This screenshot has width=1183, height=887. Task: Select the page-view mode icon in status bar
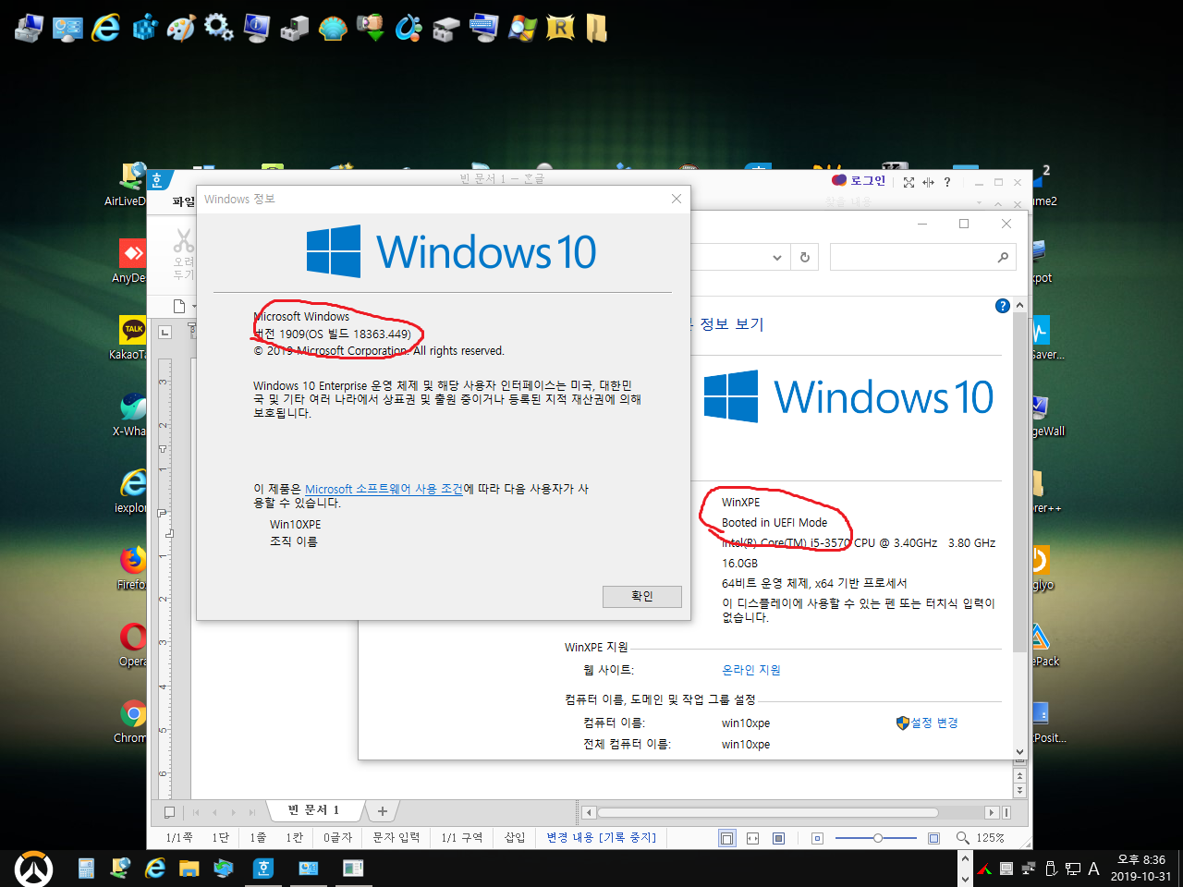(x=727, y=838)
